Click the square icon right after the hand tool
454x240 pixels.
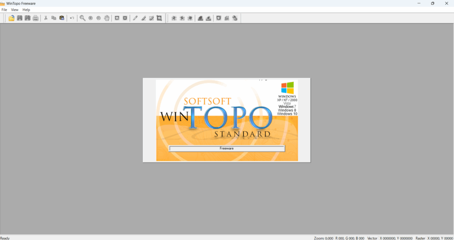pyautogui.click(x=117, y=18)
